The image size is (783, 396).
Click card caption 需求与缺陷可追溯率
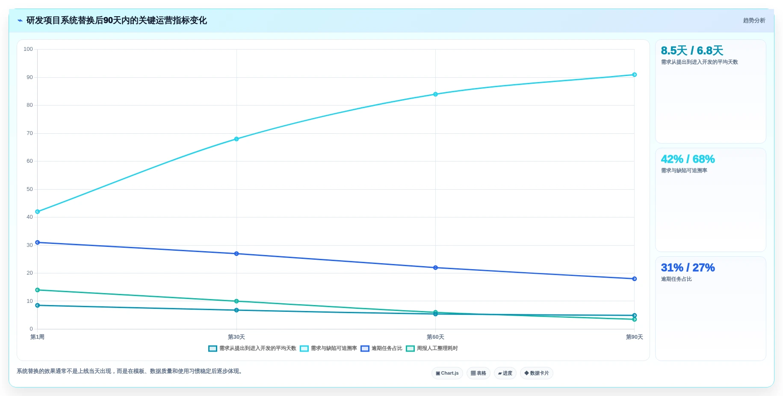coord(684,171)
